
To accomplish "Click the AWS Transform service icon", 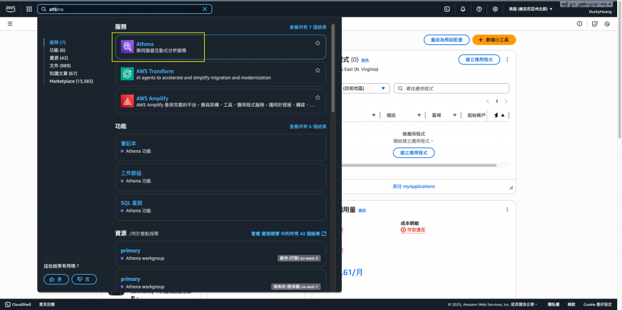I will [128, 74].
